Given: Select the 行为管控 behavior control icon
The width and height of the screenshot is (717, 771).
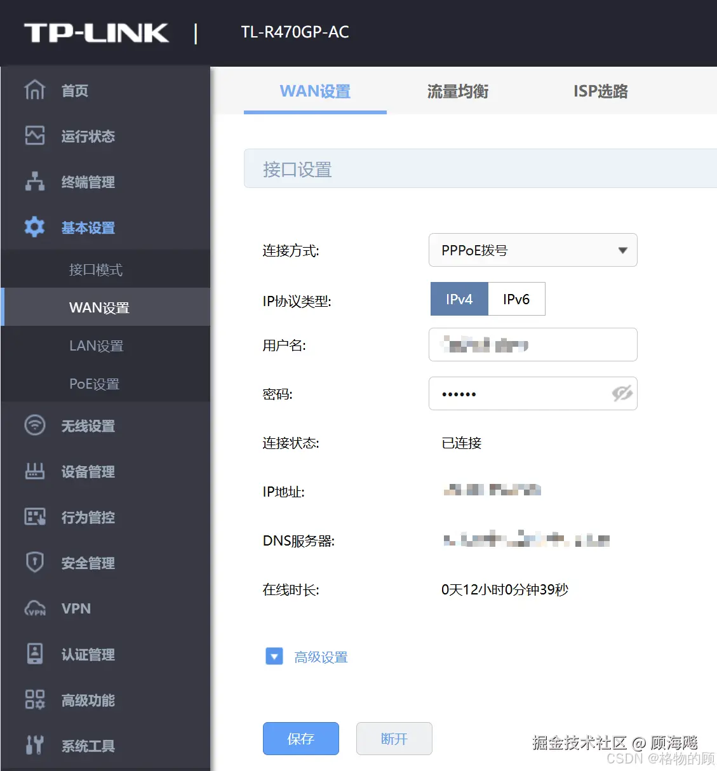Looking at the screenshot, I should coord(35,517).
